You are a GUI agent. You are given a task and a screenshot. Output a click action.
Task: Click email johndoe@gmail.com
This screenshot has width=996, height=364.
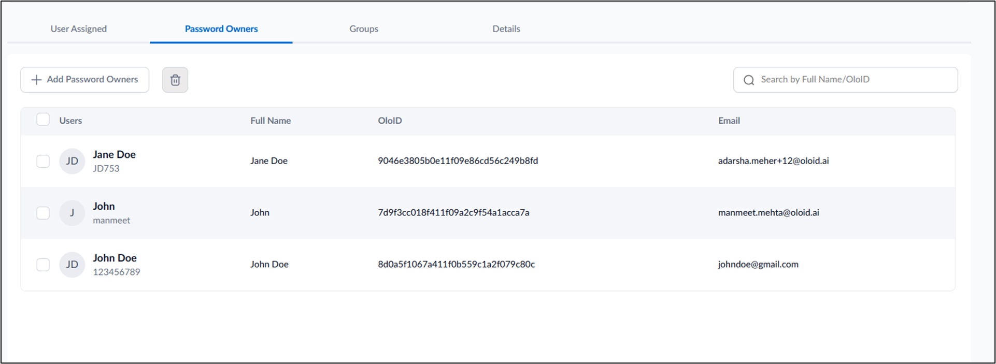click(x=758, y=265)
